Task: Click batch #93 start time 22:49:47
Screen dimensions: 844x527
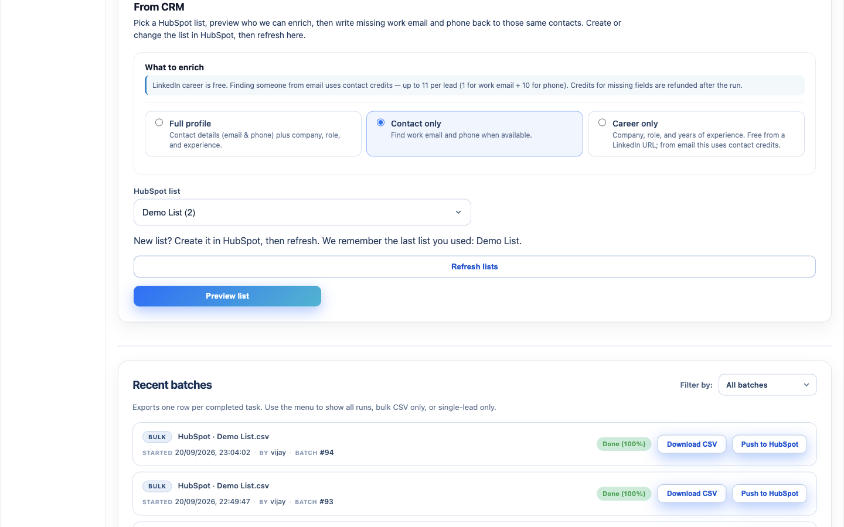Action: click(x=213, y=502)
